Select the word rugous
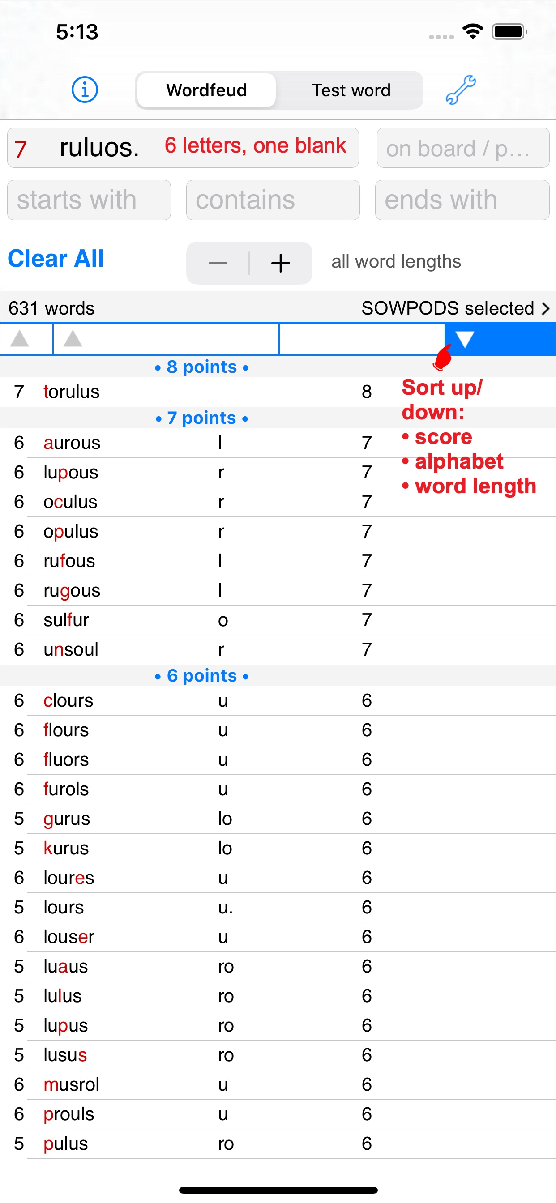Viewport: 556px width, 1203px height. 72,590
